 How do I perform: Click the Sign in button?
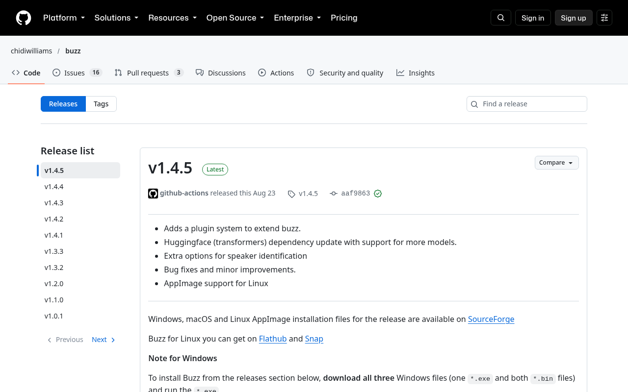(533, 18)
